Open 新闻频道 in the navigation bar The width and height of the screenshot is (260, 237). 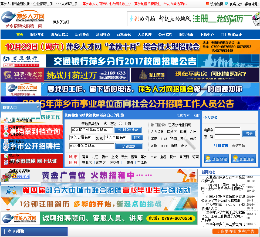click(x=103, y=34)
